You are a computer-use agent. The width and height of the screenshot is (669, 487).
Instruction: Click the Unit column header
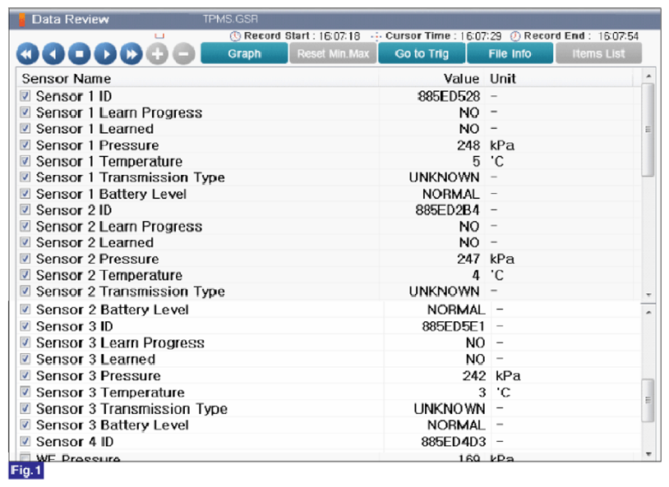(503, 79)
